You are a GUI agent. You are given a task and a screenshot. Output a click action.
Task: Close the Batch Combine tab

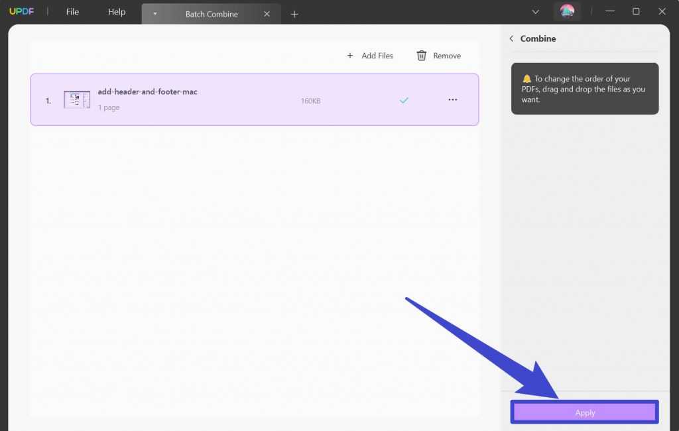pyautogui.click(x=267, y=13)
